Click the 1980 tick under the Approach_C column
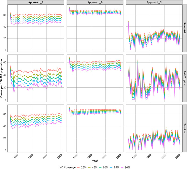Screen dimensions: 187x169 click(x=149, y=156)
